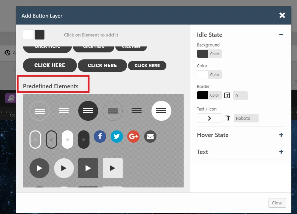Open the history clock icon behind dialog
297x214 pixels.
tap(7, 53)
